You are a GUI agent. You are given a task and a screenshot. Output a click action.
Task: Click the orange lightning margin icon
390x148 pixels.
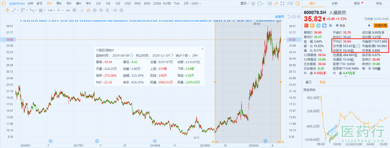tap(312, 26)
